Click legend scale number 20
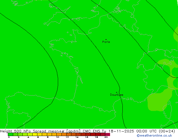The width and height of the screenshot is (178, 138). [106, 137]
